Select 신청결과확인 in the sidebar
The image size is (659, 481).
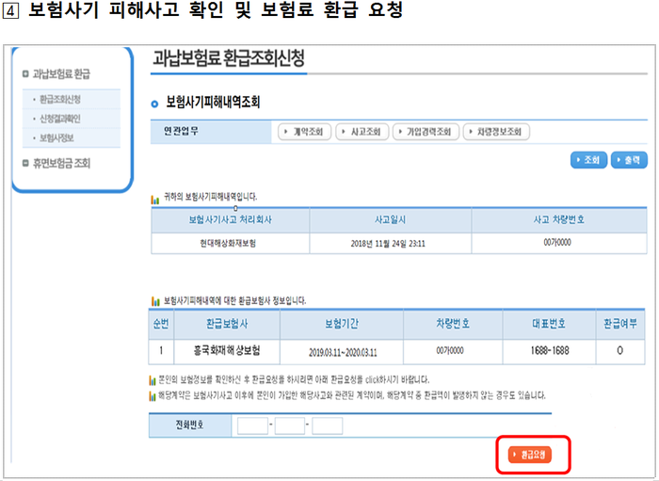point(60,119)
